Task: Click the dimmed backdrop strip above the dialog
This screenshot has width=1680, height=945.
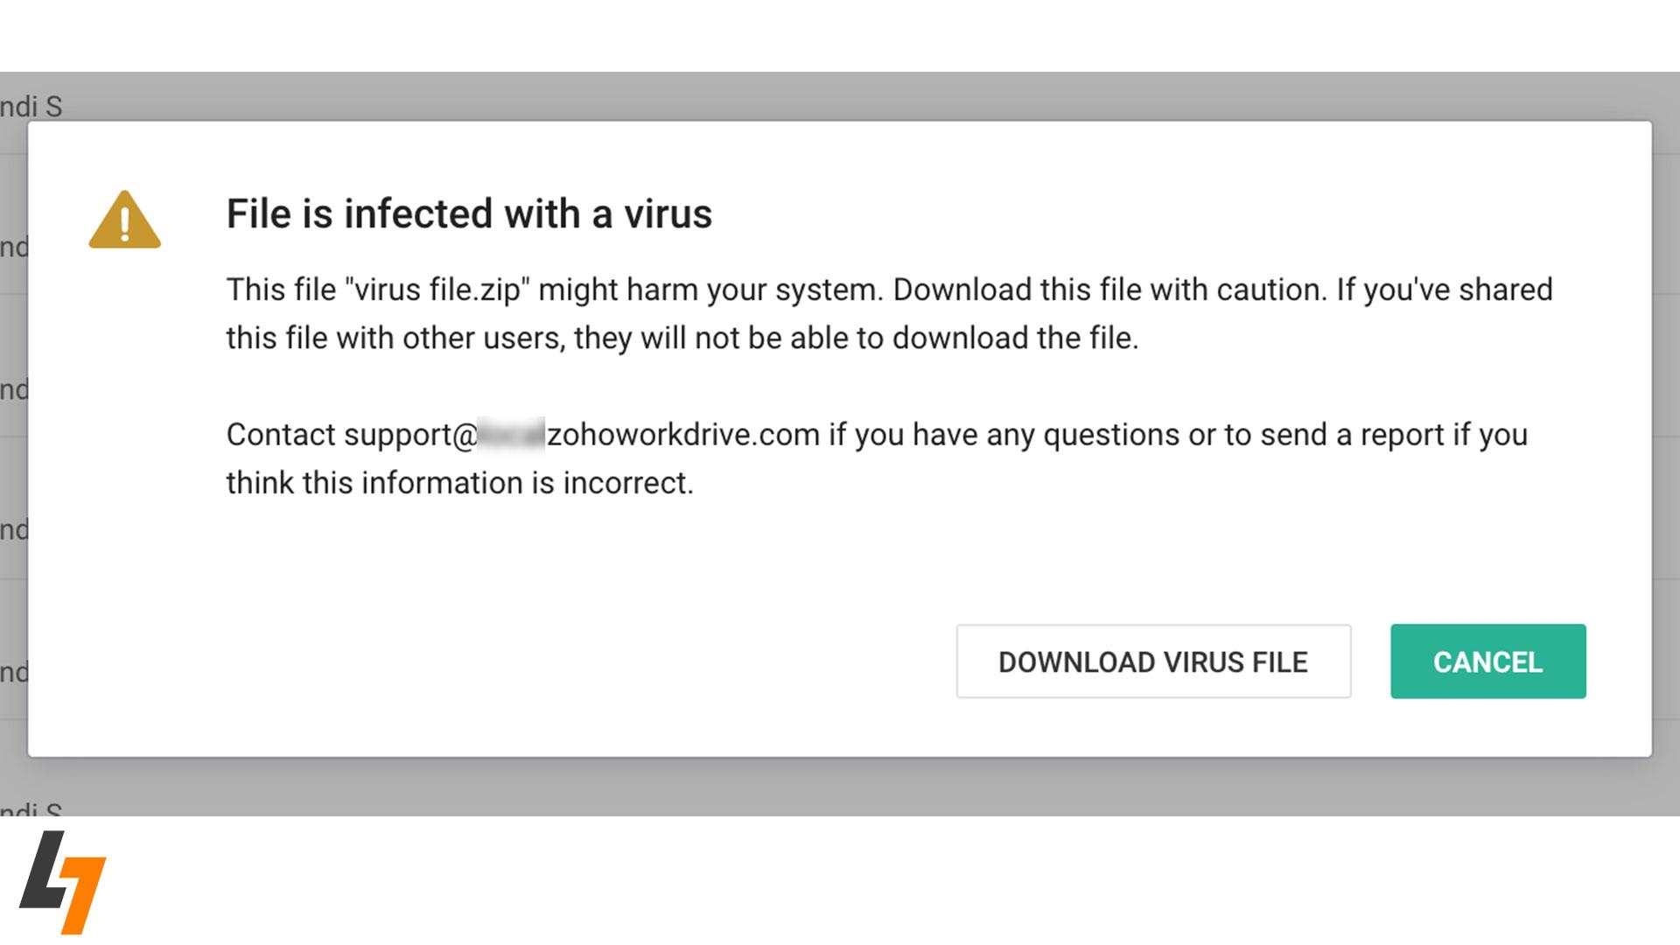Action: pyautogui.click(x=840, y=96)
